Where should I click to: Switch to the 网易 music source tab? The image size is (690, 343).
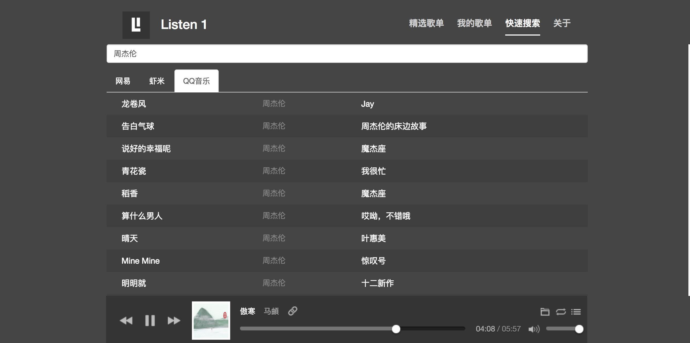click(x=123, y=81)
